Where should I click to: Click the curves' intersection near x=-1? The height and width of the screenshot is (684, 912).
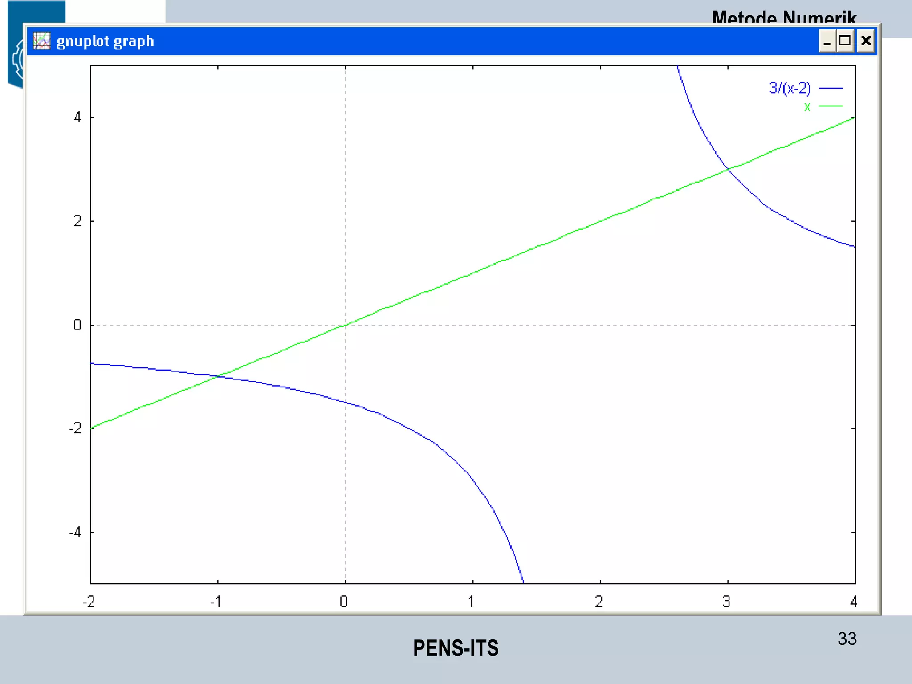(x=218, y=376)
